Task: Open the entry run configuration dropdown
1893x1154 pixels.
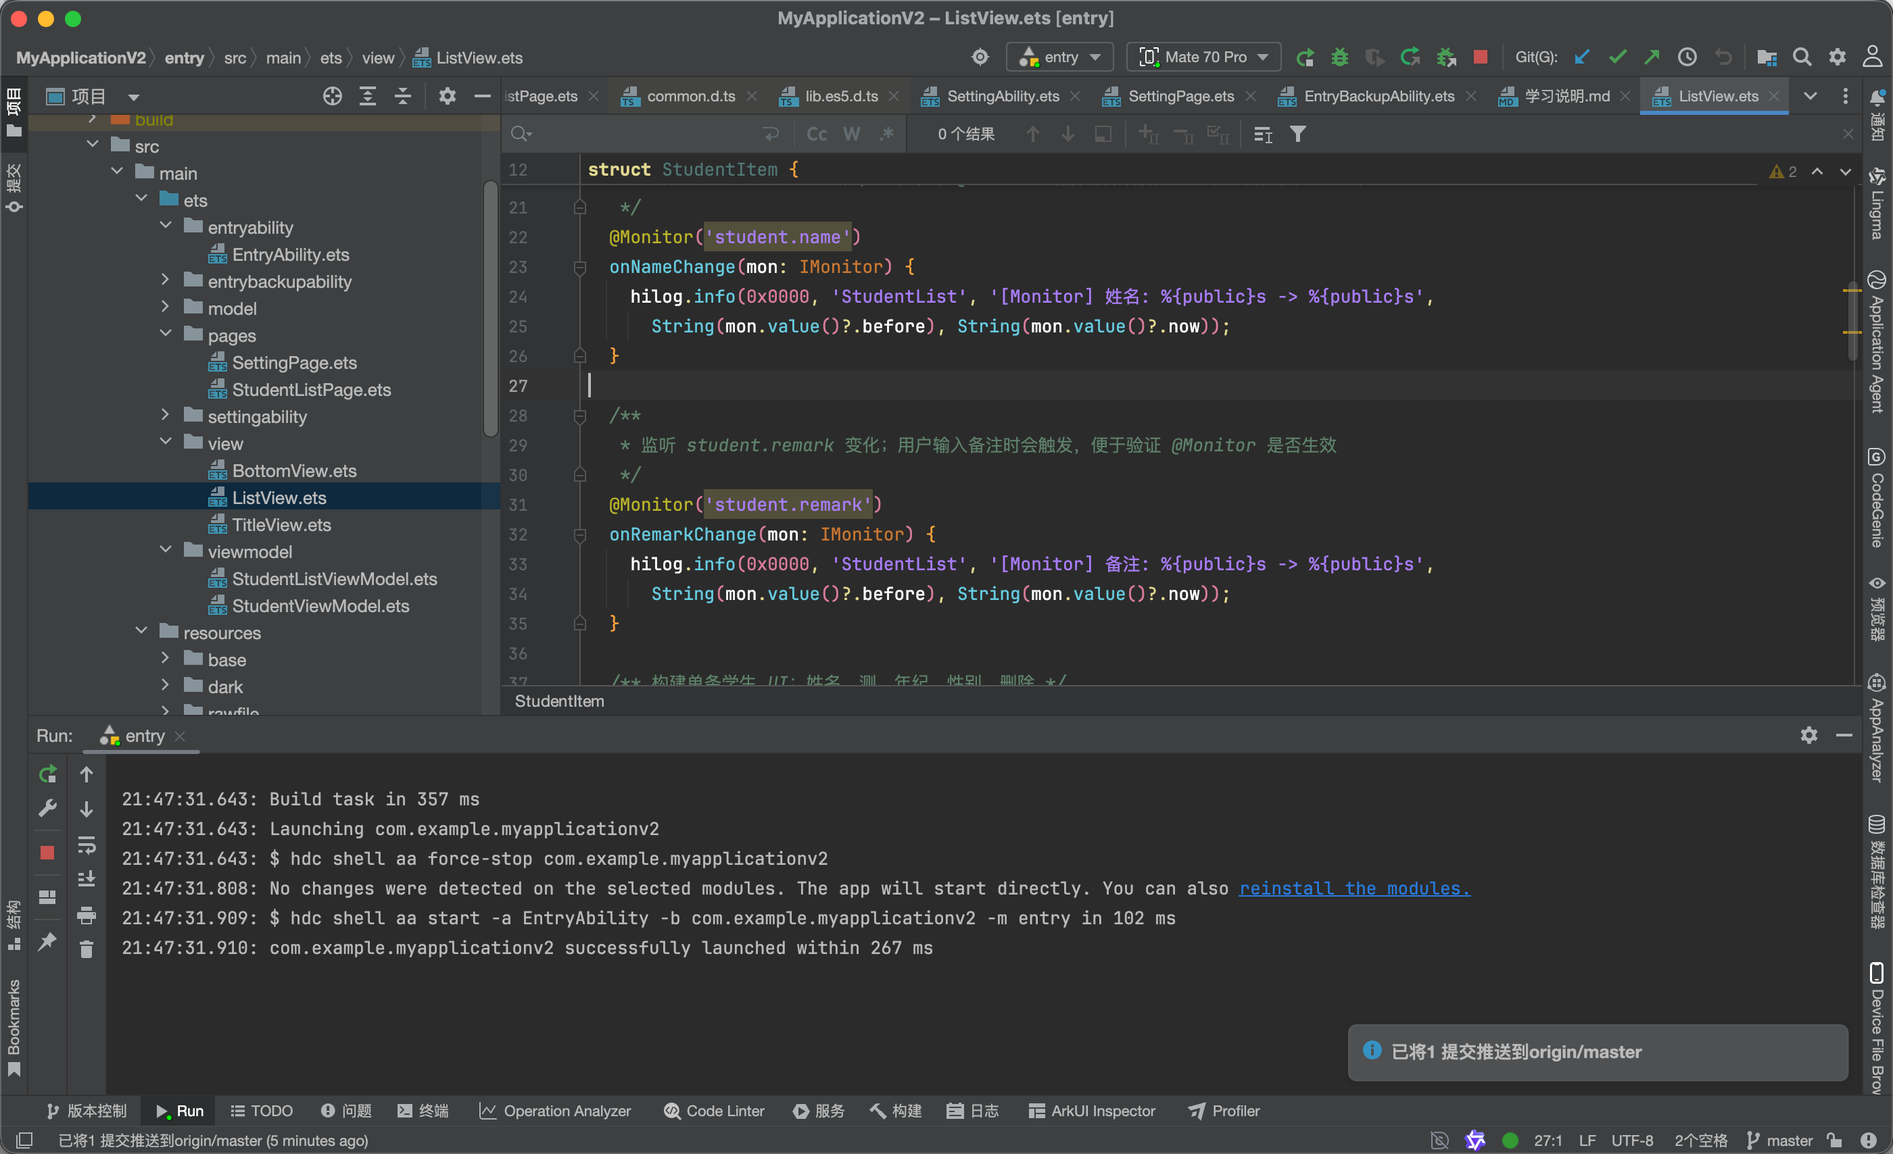Action: coord(1060,57)
